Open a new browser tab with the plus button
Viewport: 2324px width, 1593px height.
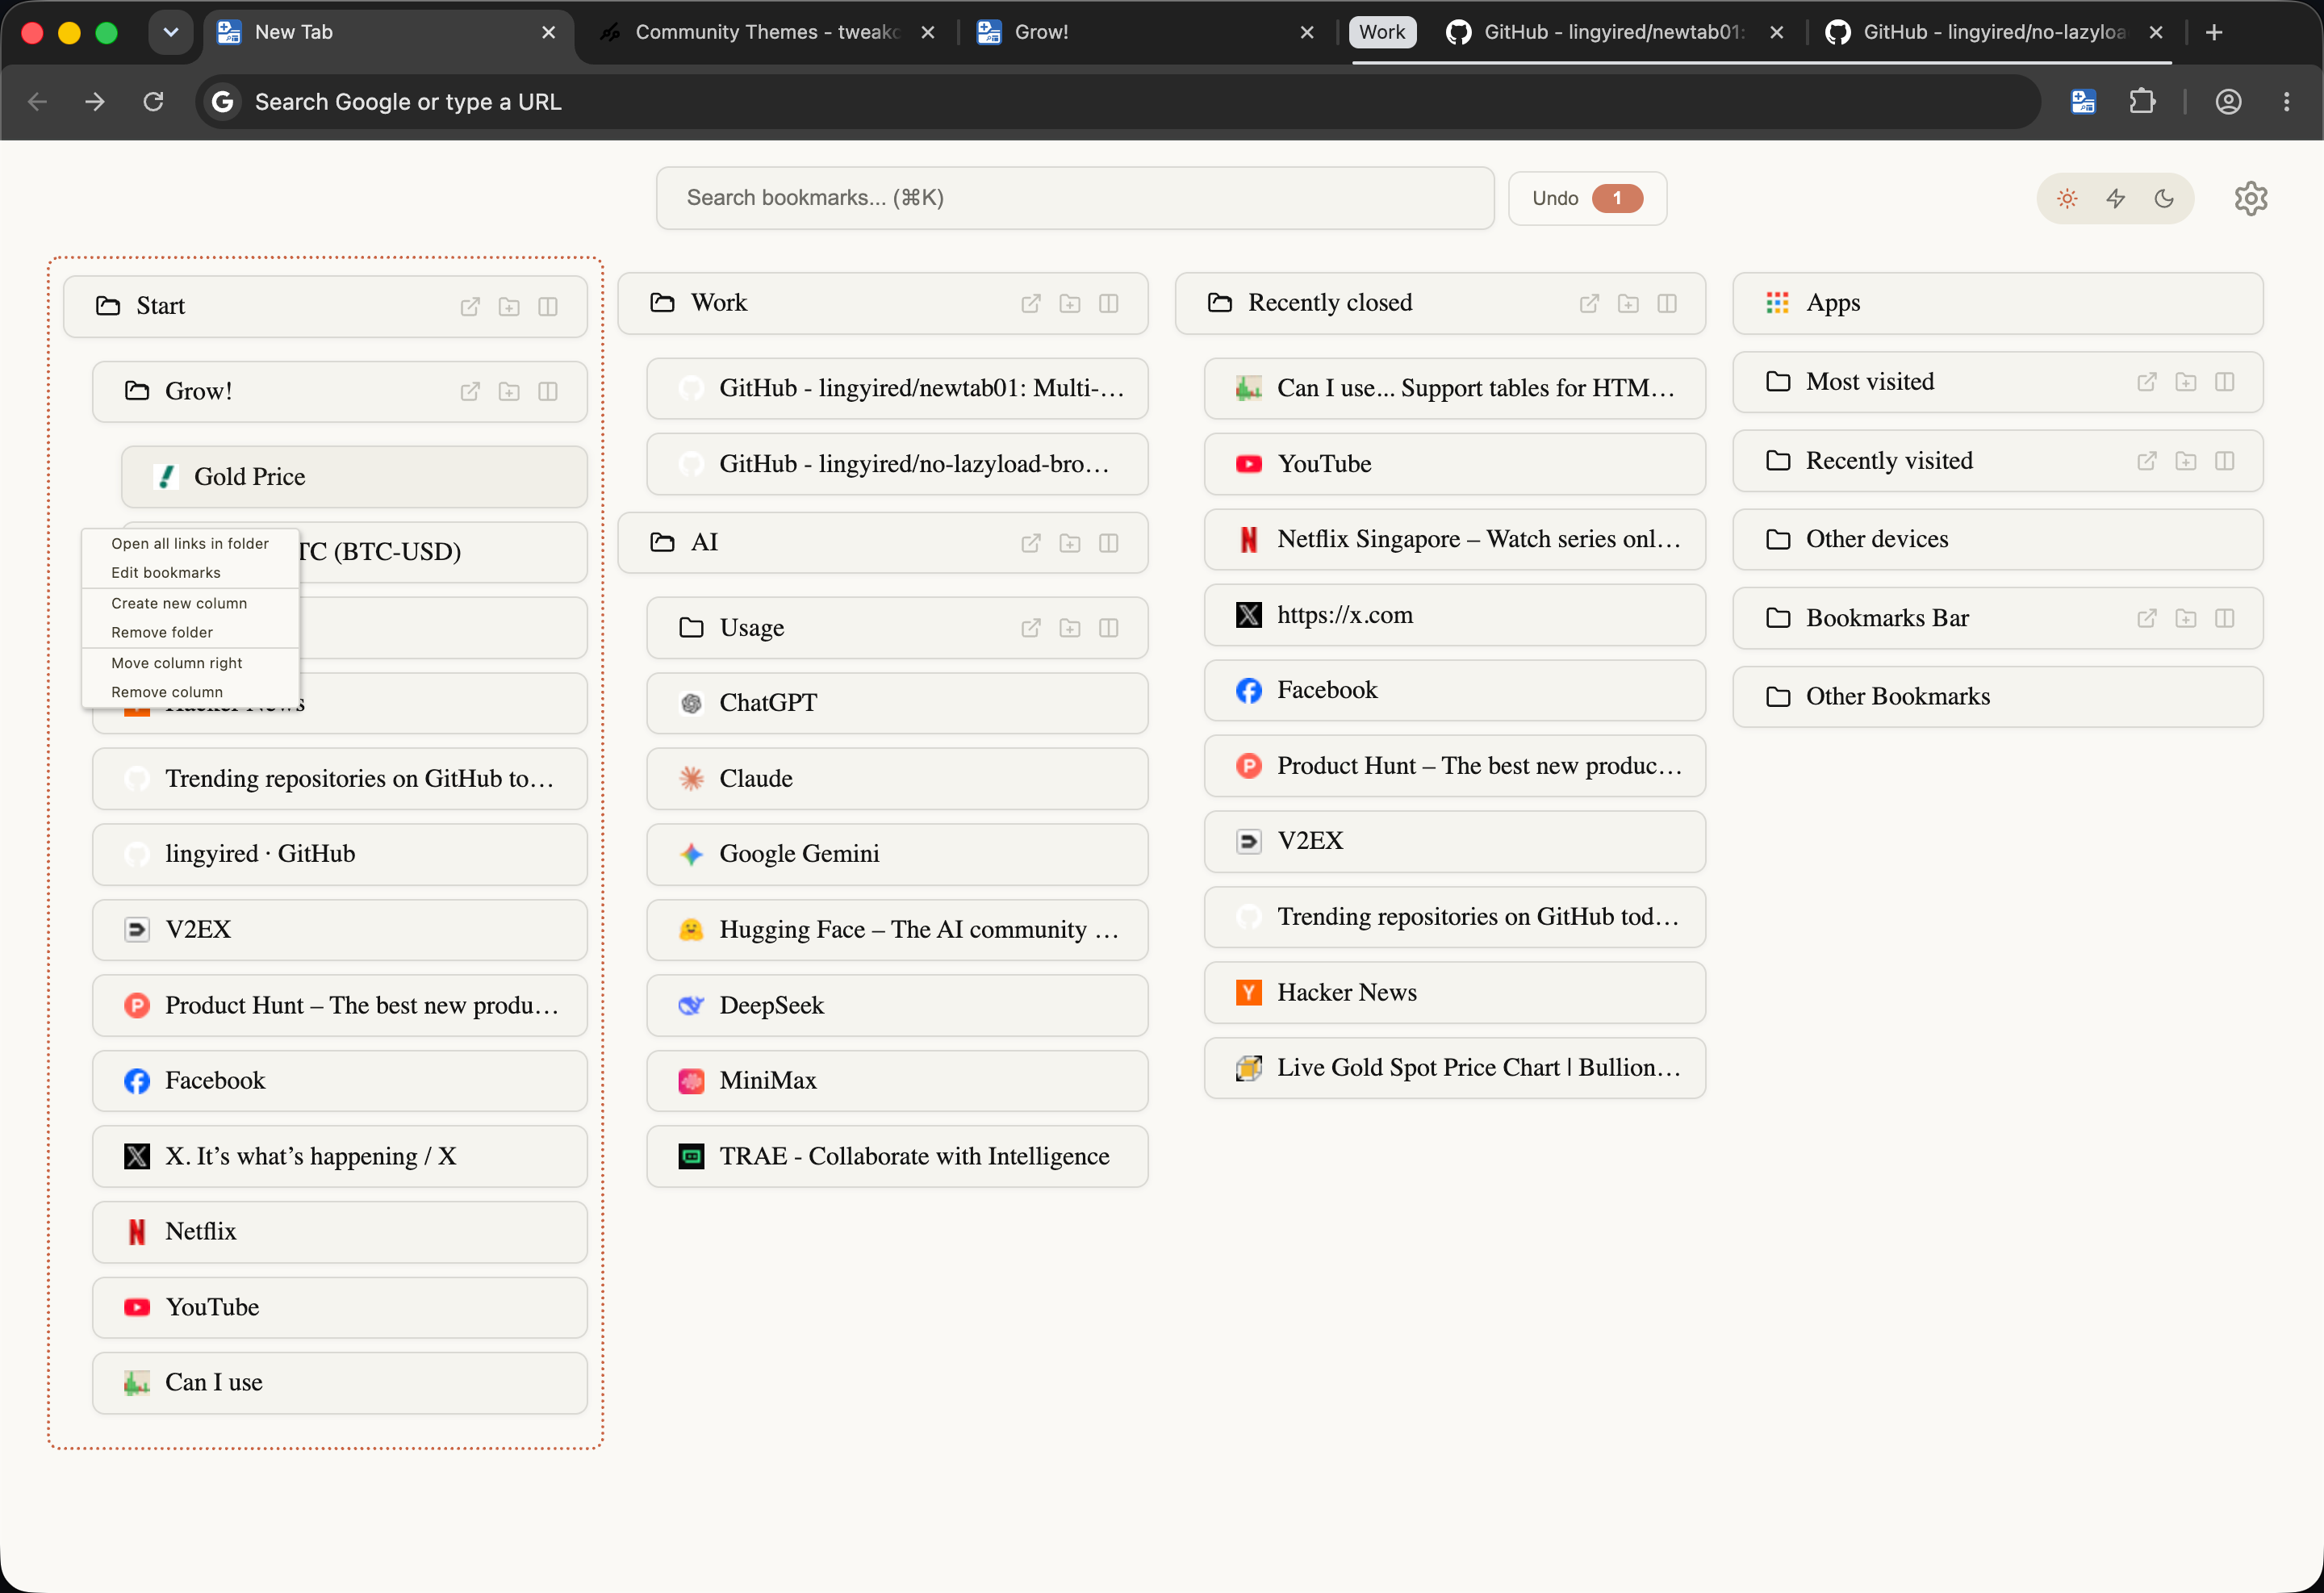click(2214, 33)
